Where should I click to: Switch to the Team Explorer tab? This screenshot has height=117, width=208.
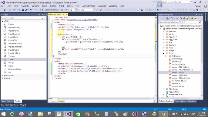[x=180, y=101]
